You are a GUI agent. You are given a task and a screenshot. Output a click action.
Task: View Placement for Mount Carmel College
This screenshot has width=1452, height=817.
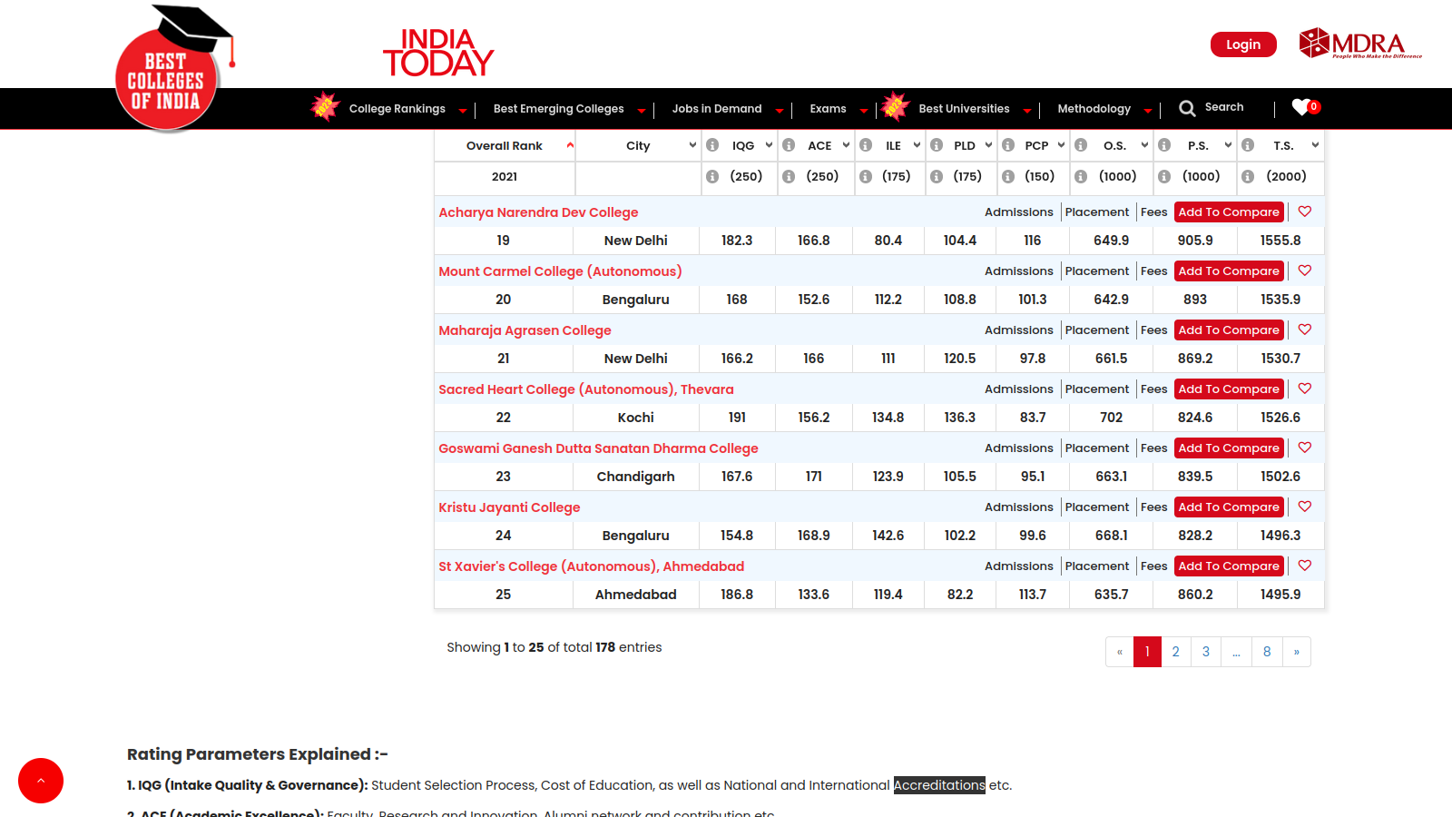1097,271
